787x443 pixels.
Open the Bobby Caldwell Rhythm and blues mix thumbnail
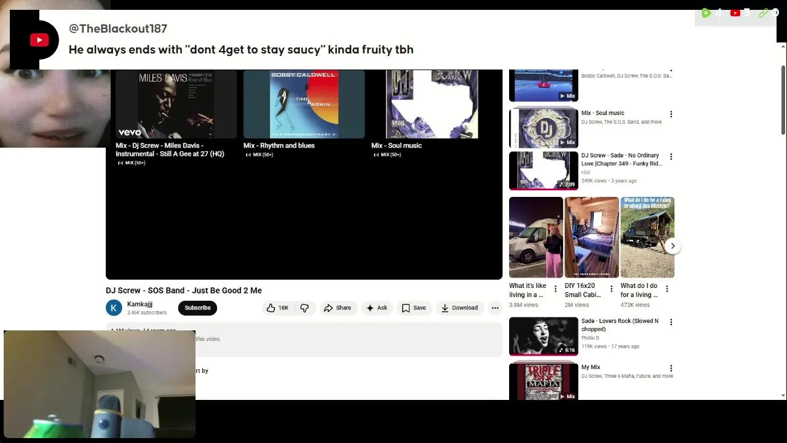(x=304, y=104)
